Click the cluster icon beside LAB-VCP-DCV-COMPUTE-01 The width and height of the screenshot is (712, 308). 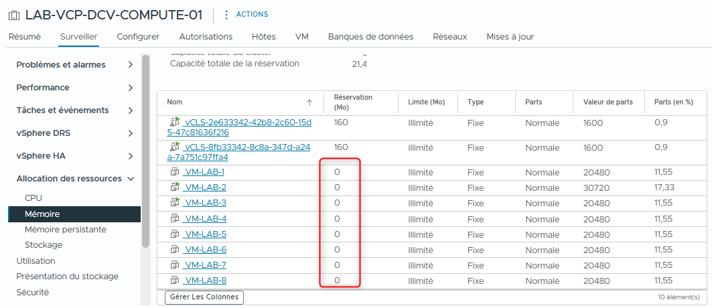[15, 15]
